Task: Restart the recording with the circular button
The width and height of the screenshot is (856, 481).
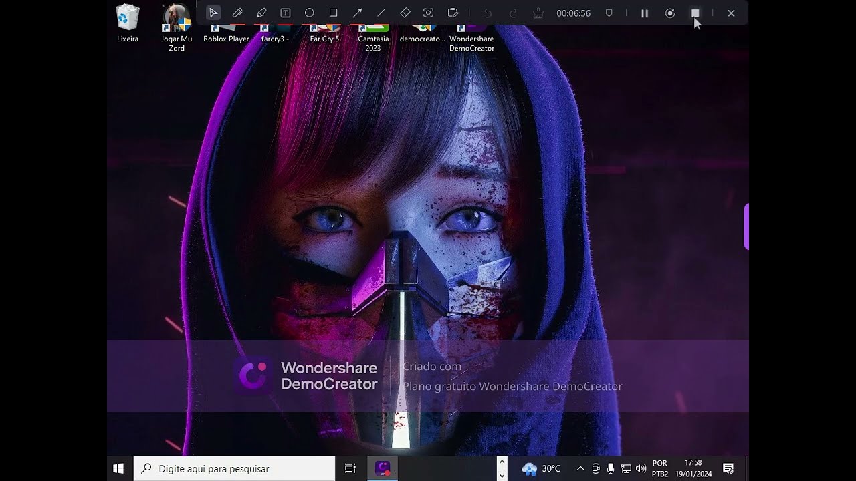Action: (x=670, y=13)
